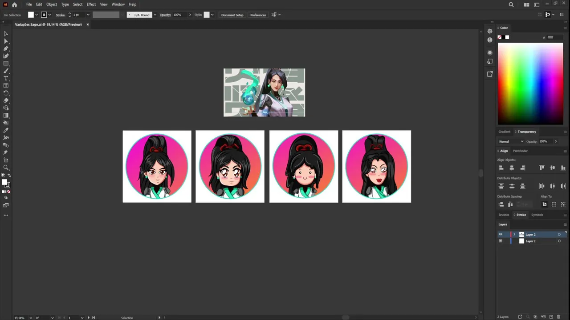Switch to the Gradient tab

click(505, 132)
